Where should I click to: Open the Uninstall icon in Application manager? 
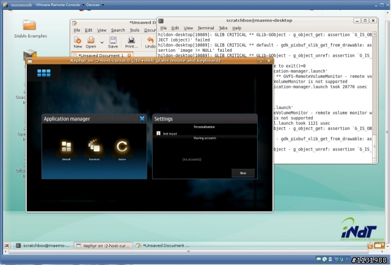[x=67, y=147]
